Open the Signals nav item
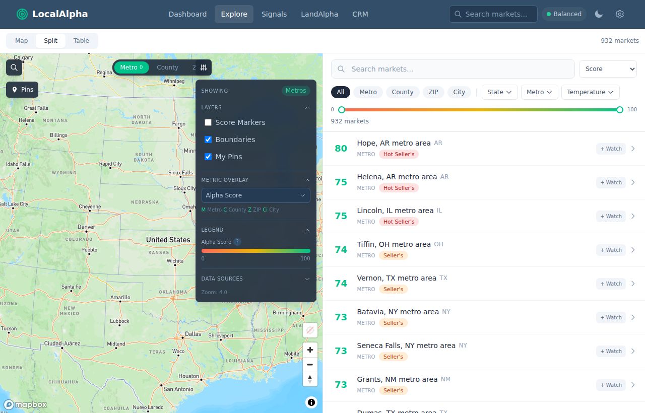 click(274, 14)
